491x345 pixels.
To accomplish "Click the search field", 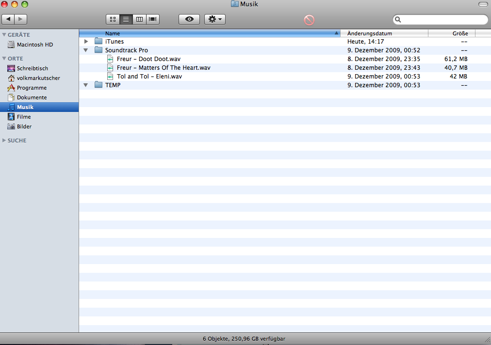I will pyautogui.click(x=442, y=20).
